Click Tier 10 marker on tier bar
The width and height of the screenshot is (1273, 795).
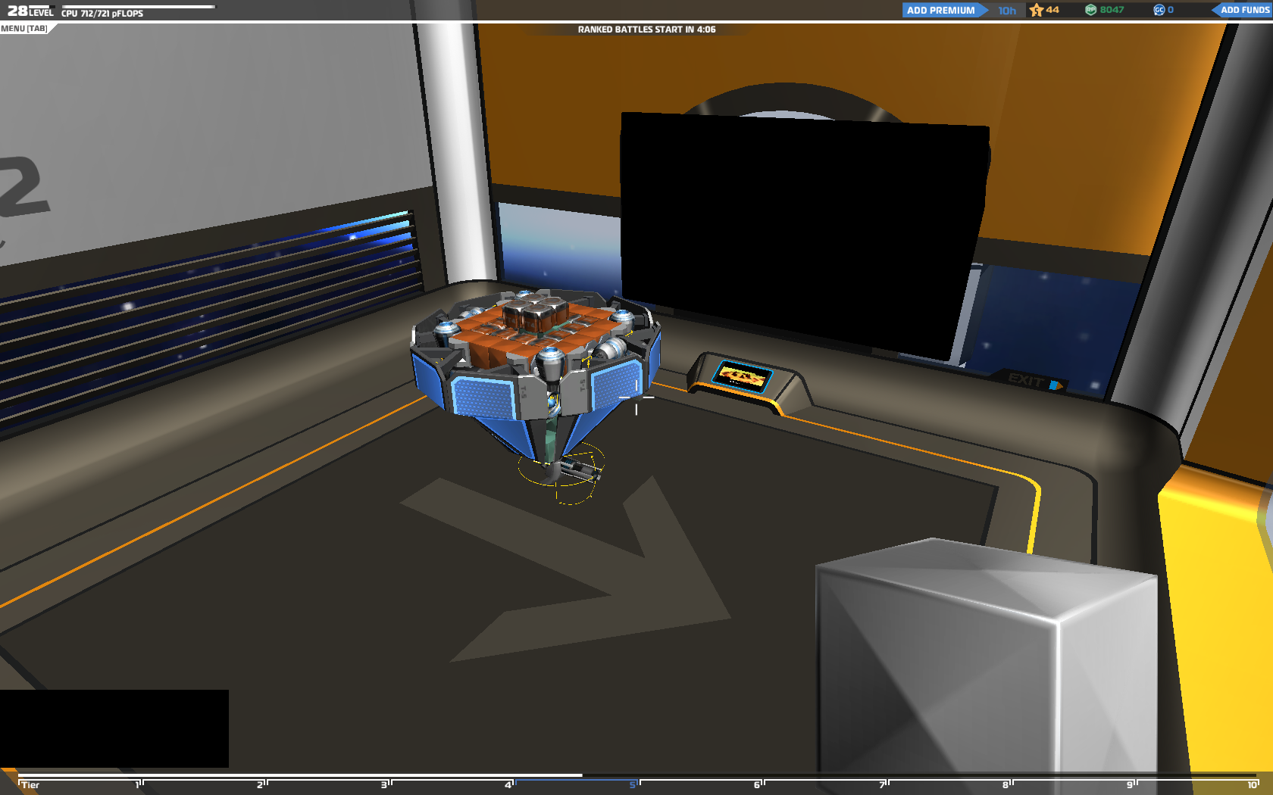(x=1253, y=784)
